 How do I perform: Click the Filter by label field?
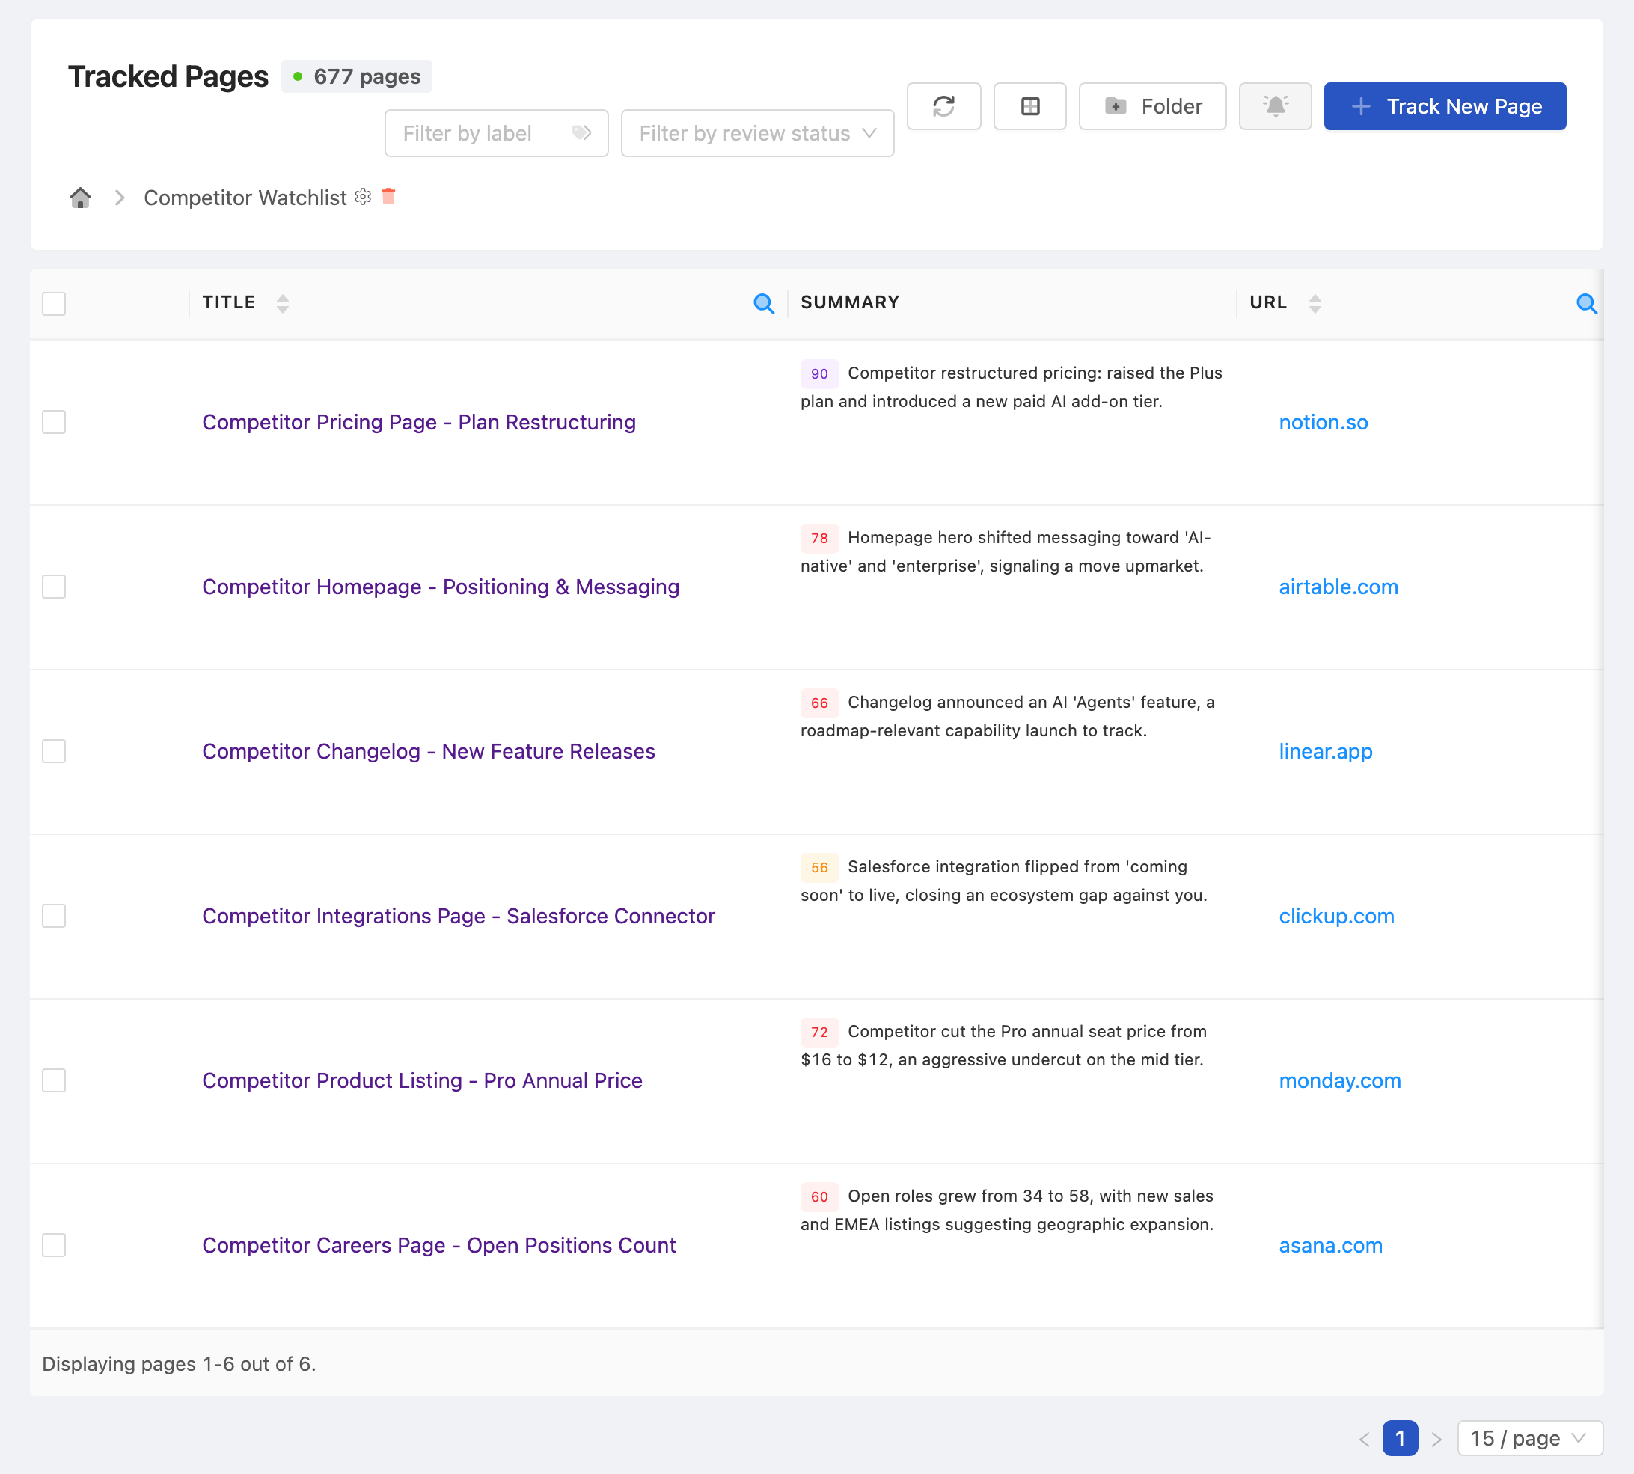pos(496,133)
